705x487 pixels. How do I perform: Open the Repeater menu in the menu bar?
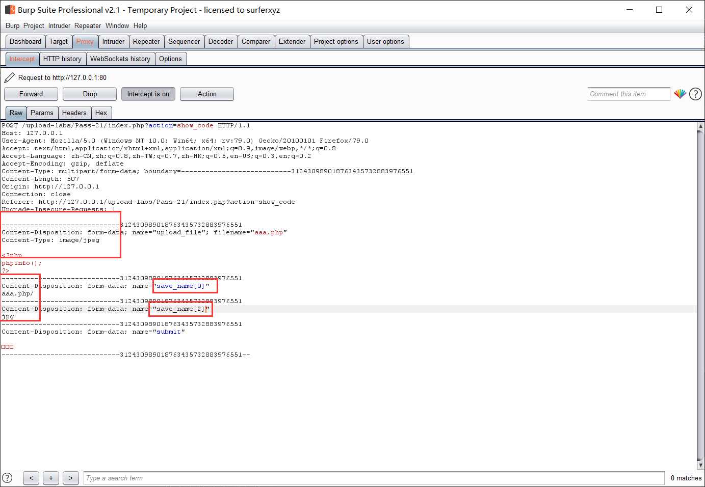tap(88, 25)
